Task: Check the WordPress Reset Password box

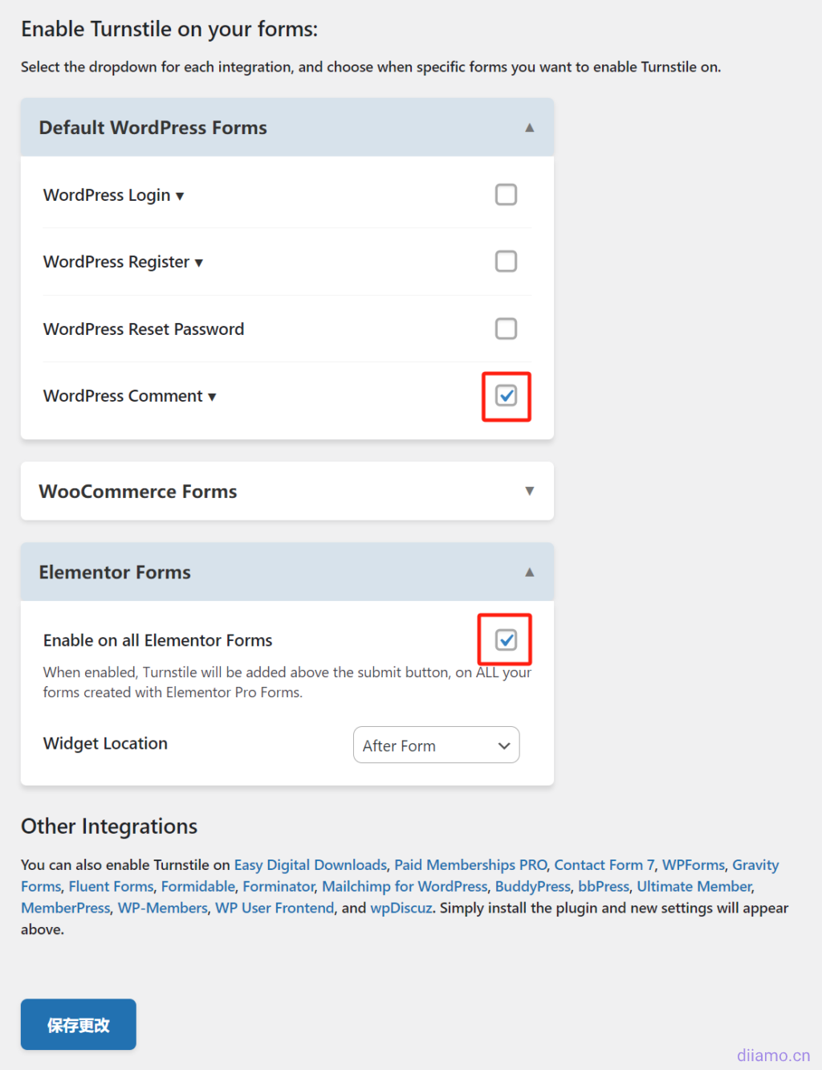Action: coord(506,329)
